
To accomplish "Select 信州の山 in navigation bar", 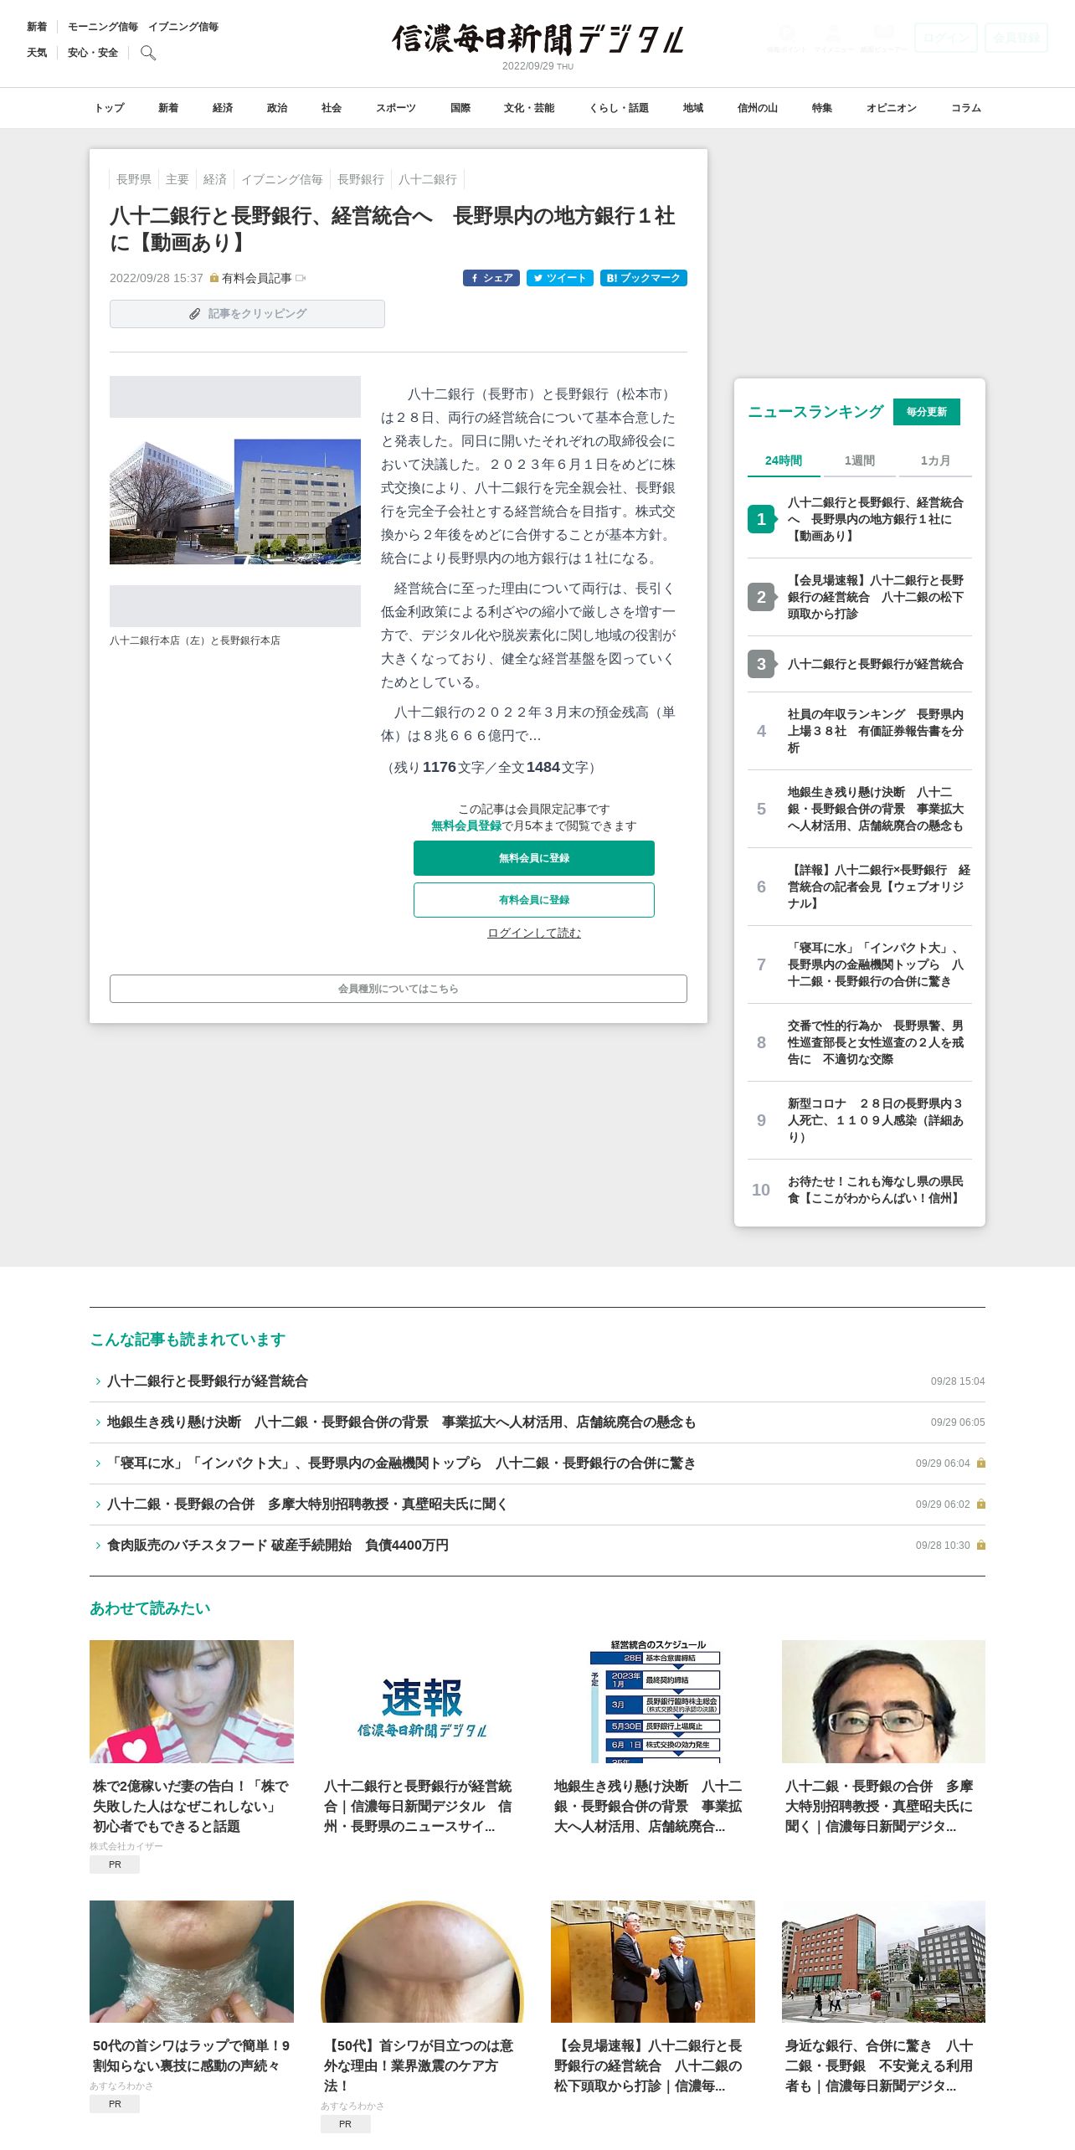I will click(758, 108).
